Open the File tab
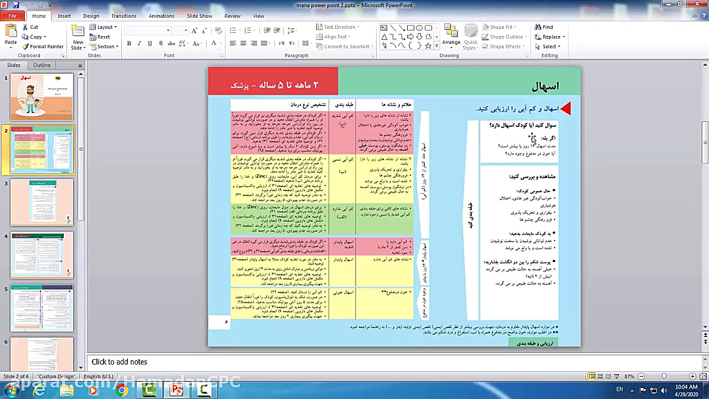Image resolution: width=709 pixels, height=399 pixels. click(12, 16)
